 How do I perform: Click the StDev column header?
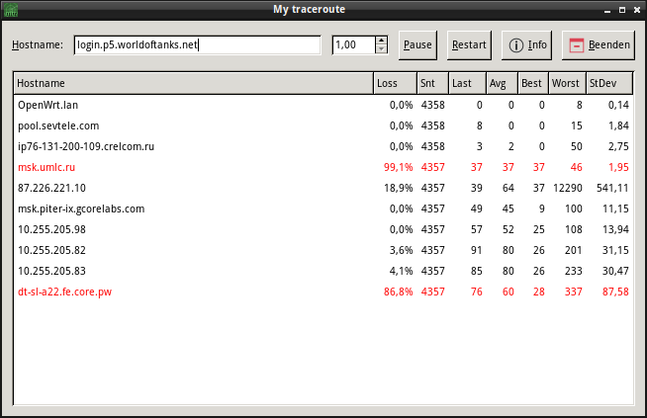(x=609, y=83)
